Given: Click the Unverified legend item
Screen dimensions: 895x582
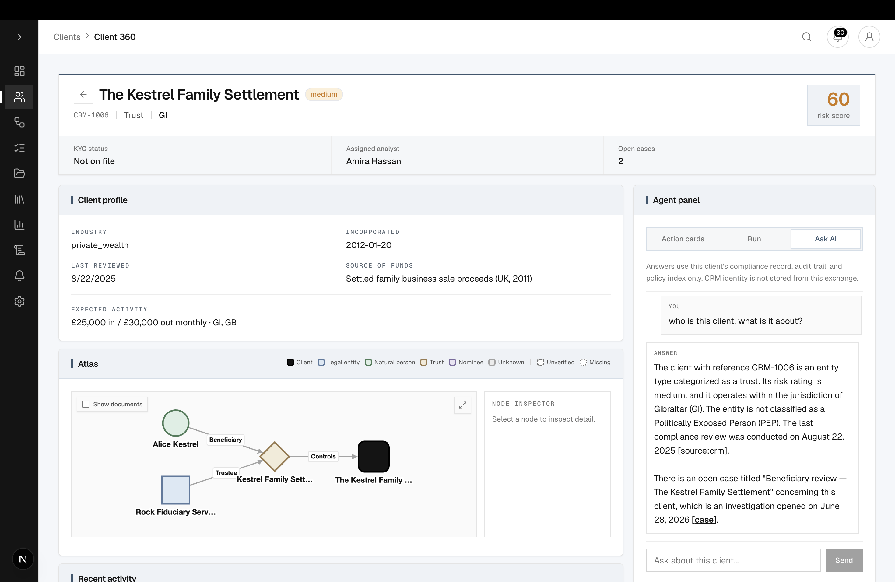Looking at the screenshot, I should pyautogui.click(x=556, y=362).
